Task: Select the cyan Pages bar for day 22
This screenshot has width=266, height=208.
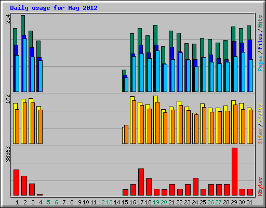Action: coord(181,72)
